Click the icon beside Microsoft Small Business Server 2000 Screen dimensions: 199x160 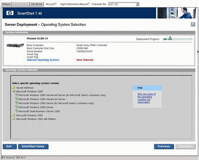[x=17, y=111]
